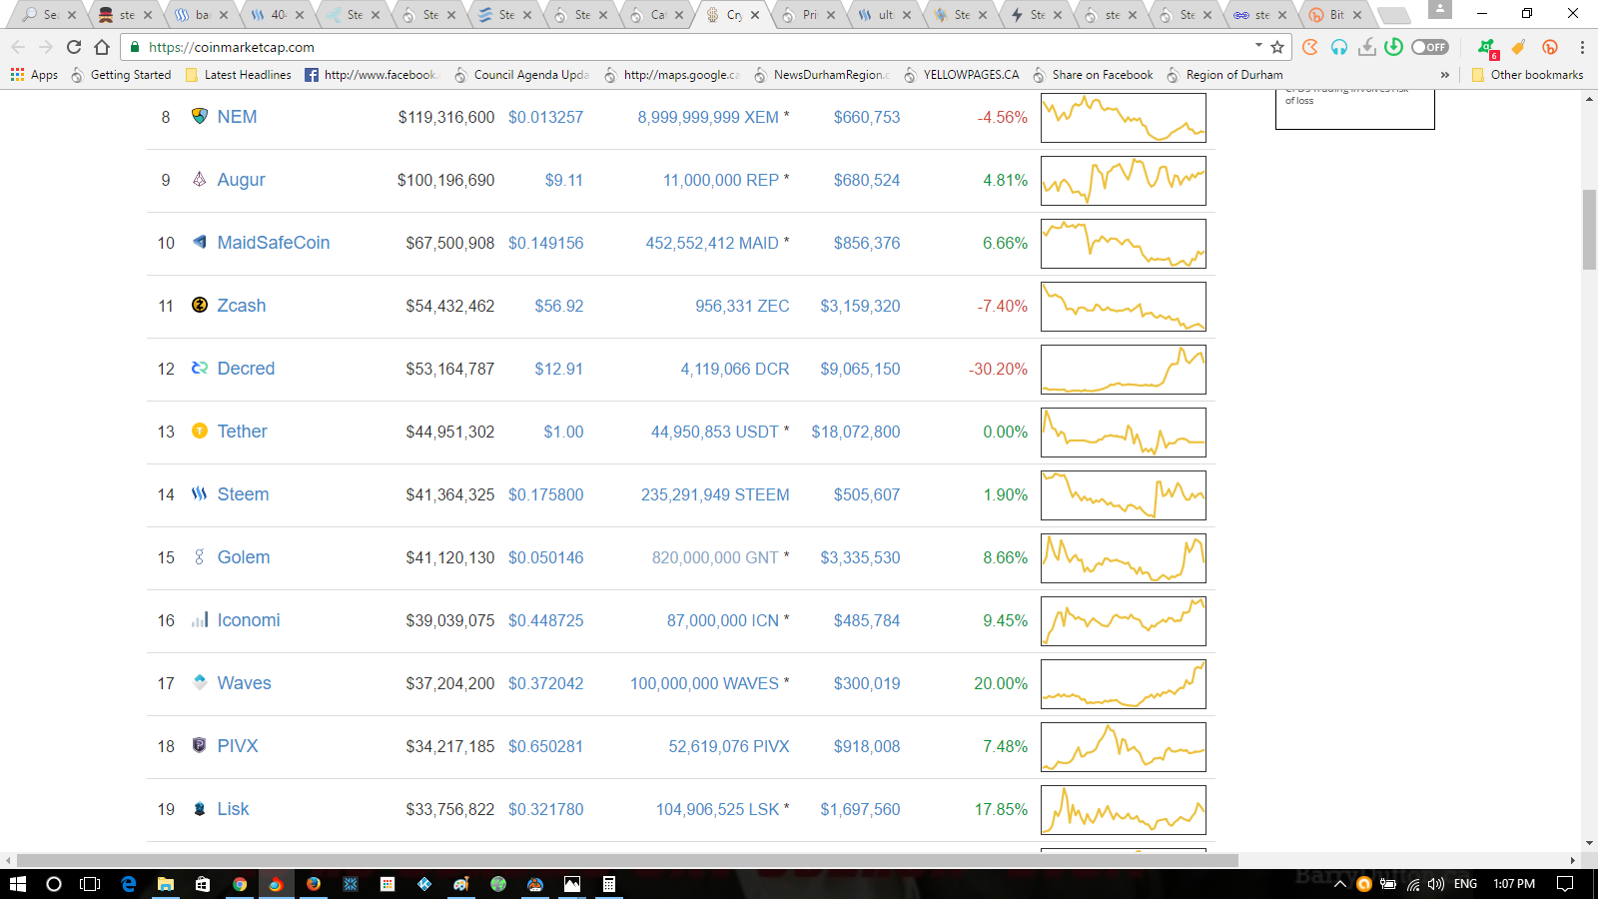Open the green Avast extension with badge 6
This screenshot has width=1598, height=899.
(x=1487, y=48)
